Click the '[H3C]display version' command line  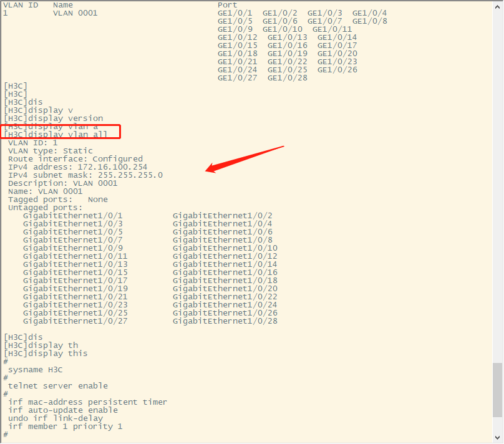[x=54, y=118]
